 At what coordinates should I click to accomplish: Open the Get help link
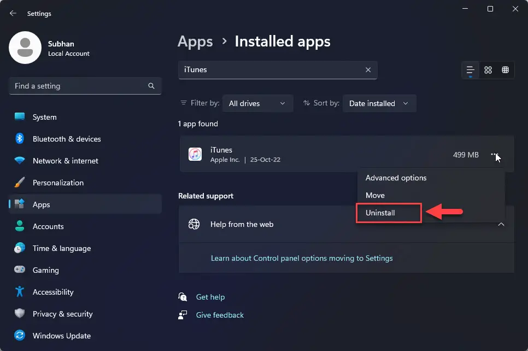210,297
